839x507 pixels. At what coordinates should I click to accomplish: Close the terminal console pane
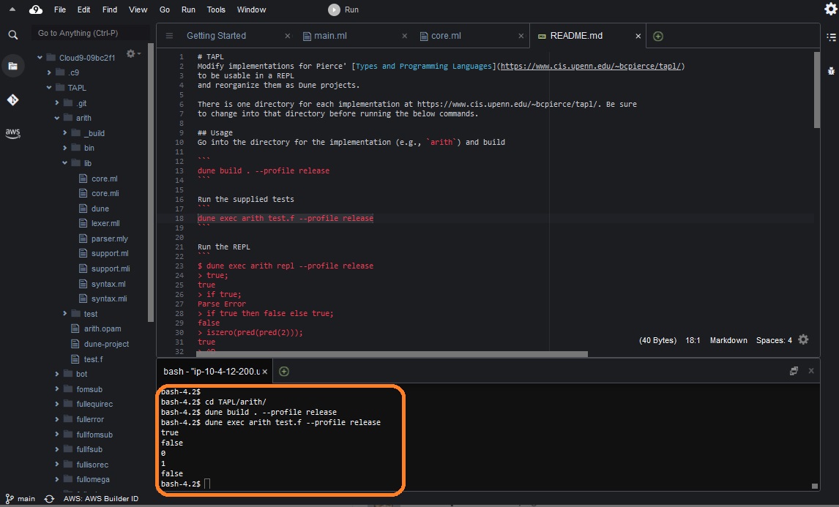click(x=811, y=371)
